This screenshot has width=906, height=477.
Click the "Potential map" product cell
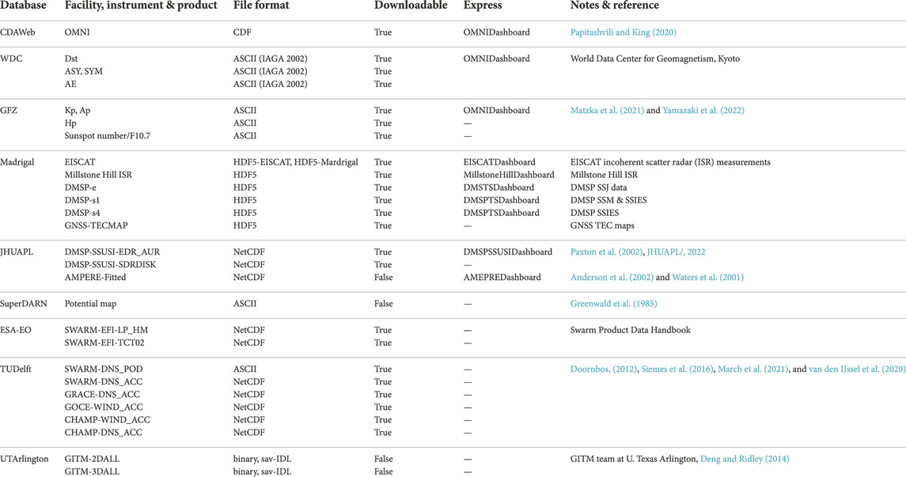click(x=91, y=304)
